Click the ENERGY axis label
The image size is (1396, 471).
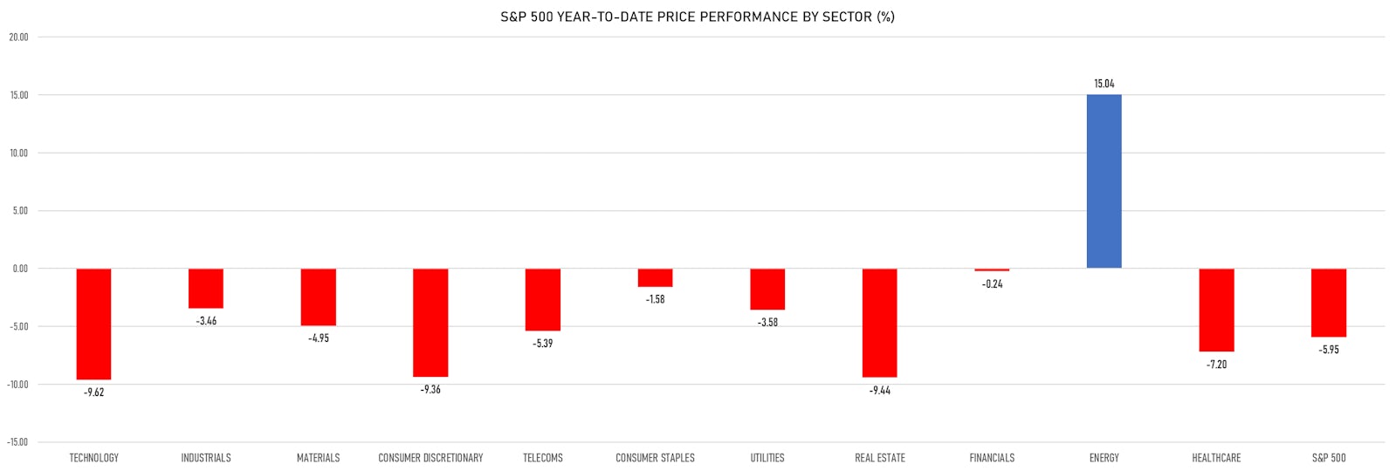point(1104,458)
